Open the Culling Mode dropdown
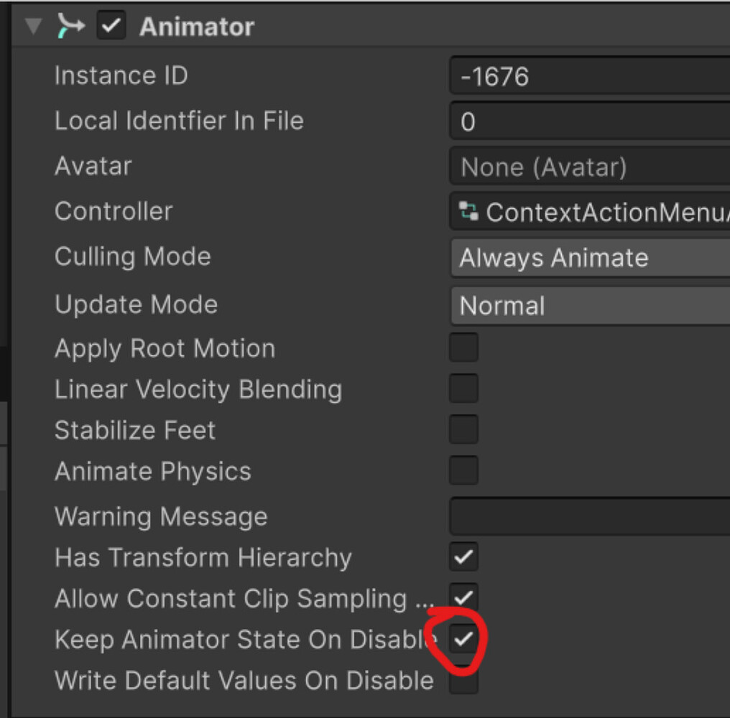 [589, 258]
